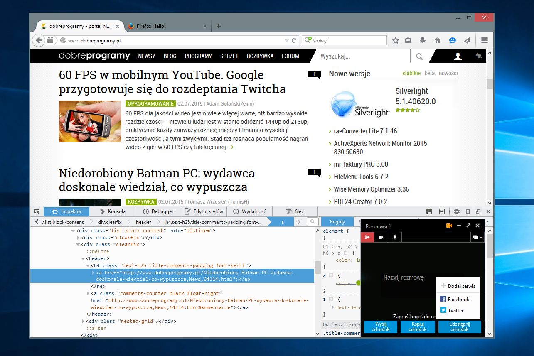This screenshot has width=534, height=356.
Task: Minimize the Rozmowa 1 conversation panel
Action: [x=459, y=226]
